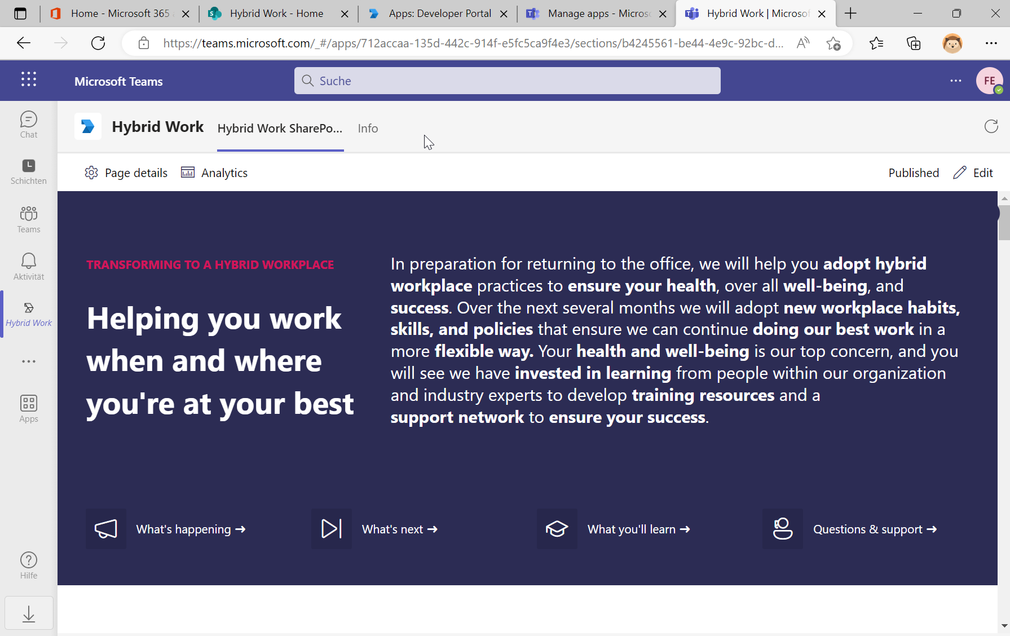Open Page details via the gear icon
The image size is (1010, 636).
[x=126, y=173]
